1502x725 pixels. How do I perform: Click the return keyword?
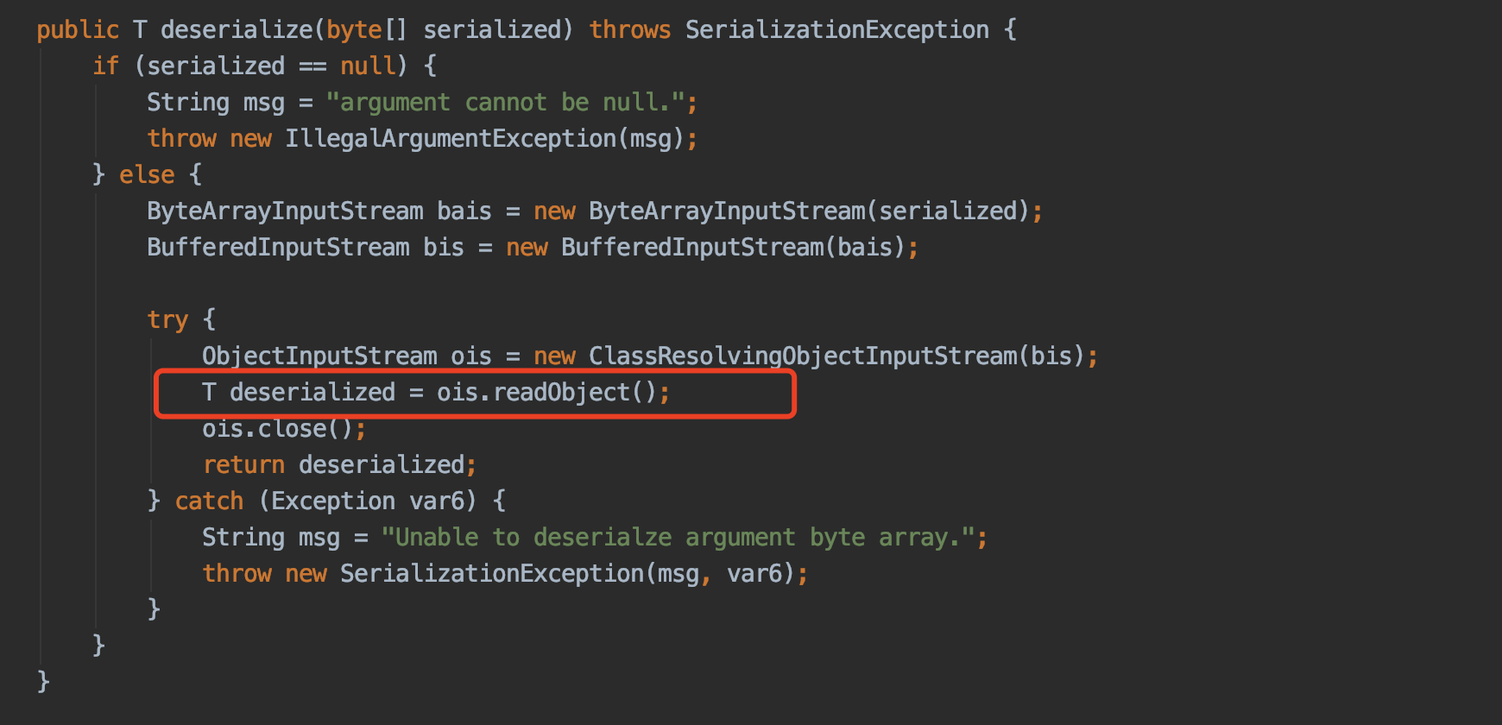point(243,465)
